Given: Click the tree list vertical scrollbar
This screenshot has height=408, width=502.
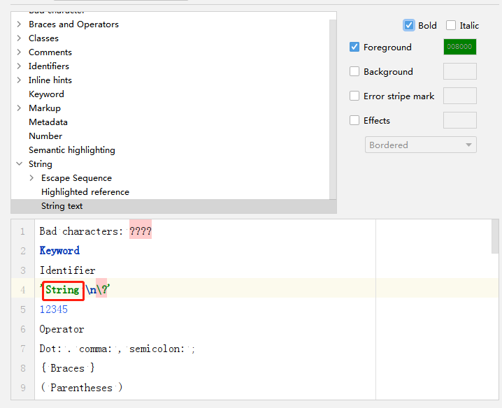Looking at the screenshot, I should pyautogui.click(x=333, y=109).
